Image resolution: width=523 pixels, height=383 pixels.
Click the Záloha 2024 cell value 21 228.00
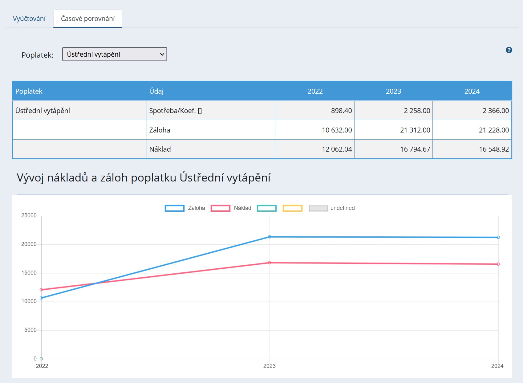[x=493, y=130]
